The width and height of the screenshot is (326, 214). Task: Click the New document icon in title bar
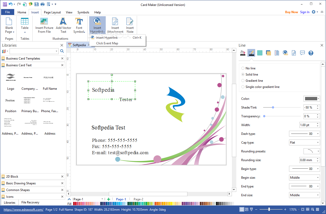coord(25,4)
